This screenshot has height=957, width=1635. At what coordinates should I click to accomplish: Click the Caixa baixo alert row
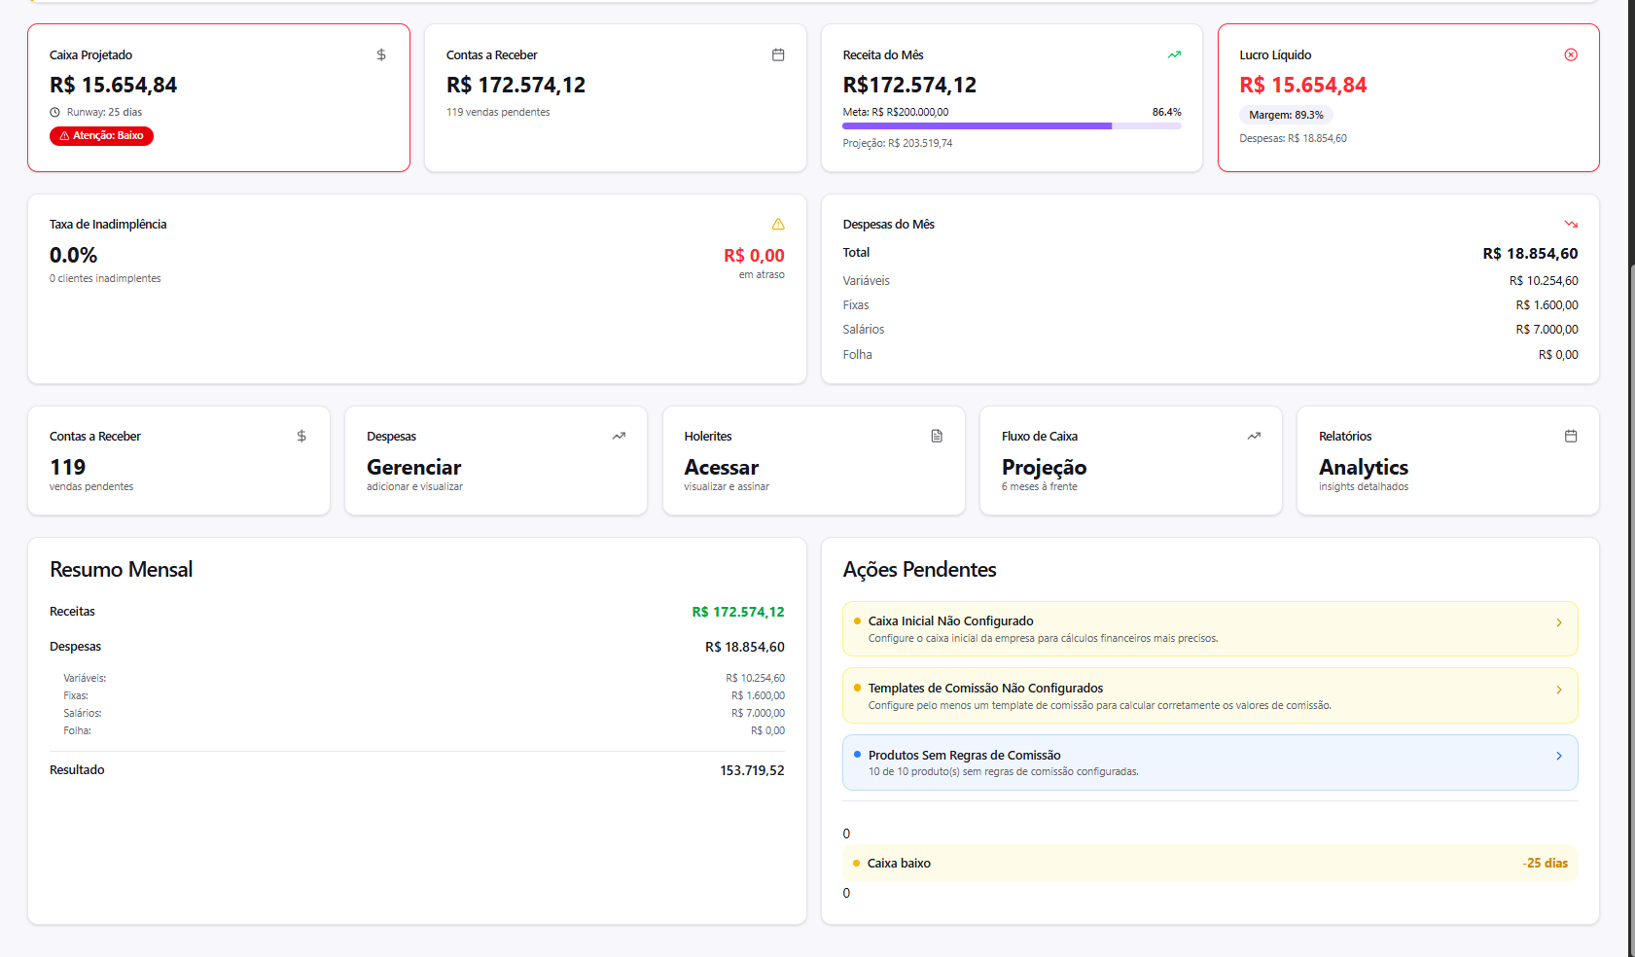1210,864
